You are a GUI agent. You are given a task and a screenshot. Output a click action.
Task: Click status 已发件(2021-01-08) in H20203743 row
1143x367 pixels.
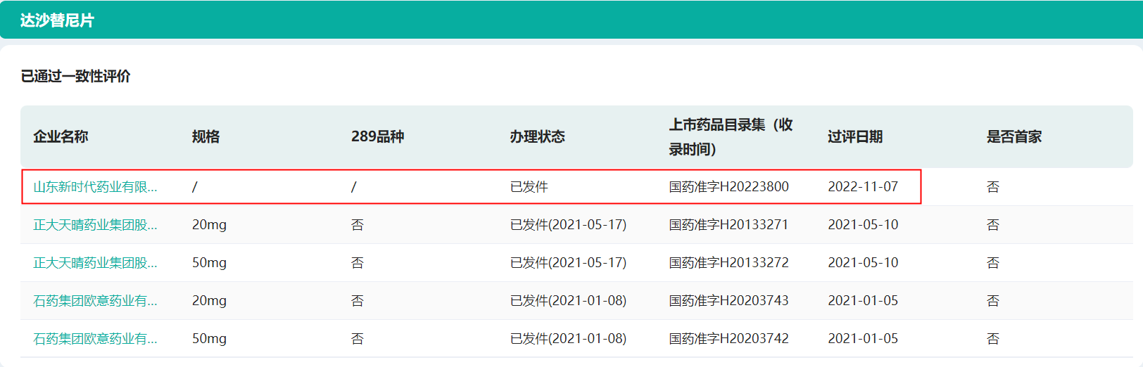tap(568, 301)
